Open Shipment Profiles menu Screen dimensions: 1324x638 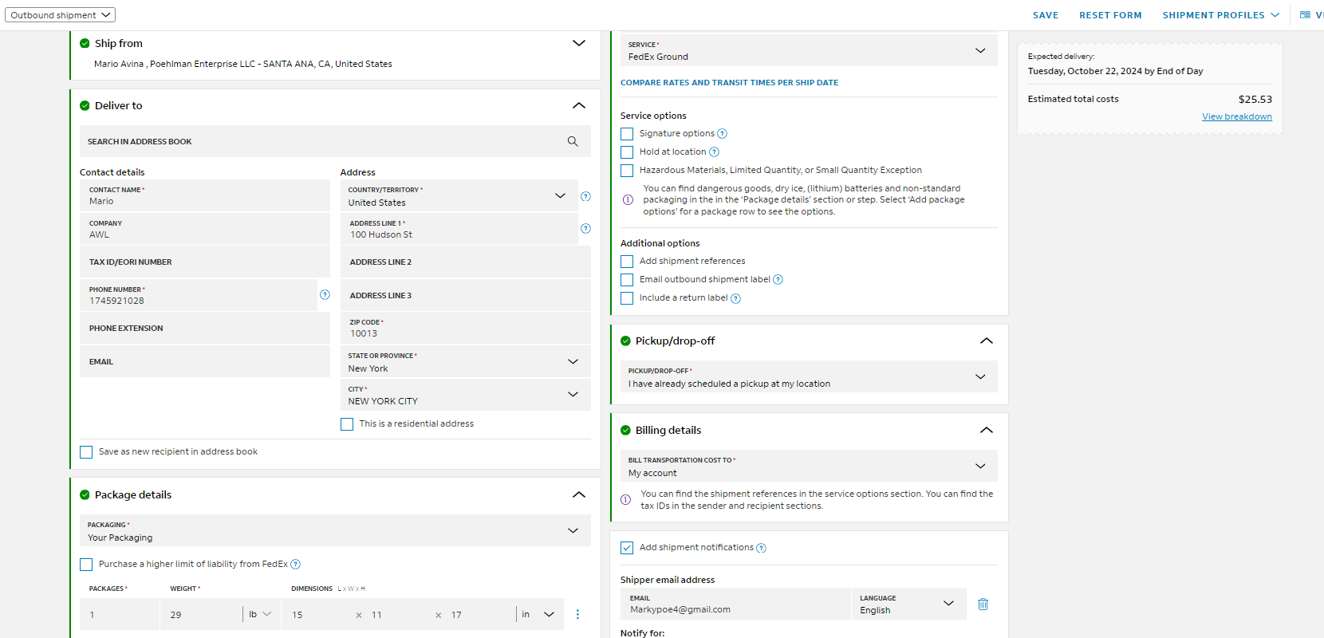[x=1220, y=15]
